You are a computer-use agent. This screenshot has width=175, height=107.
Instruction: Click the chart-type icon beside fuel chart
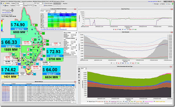pyautogui.click(x=79, y=75)
